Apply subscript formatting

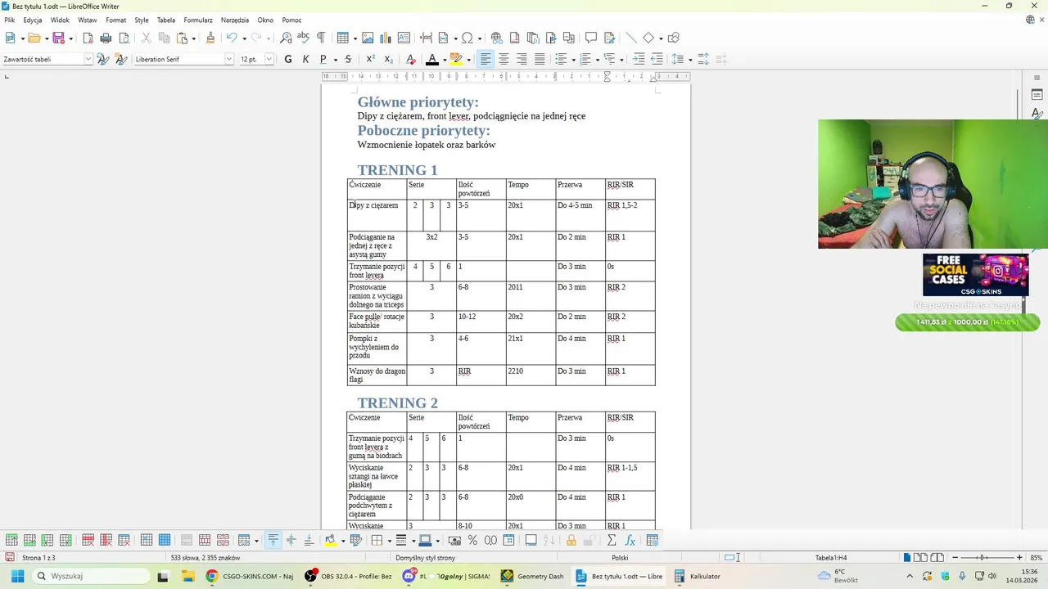[x=388, y=59]
